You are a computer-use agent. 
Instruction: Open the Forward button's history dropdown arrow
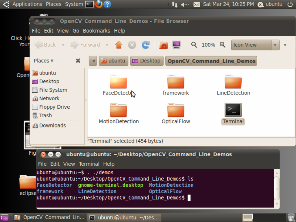107,45
